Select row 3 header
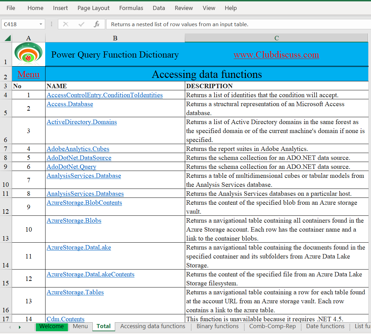Viewport: 371px width, 334px height. pyautogui.click(x=6, y=86)
